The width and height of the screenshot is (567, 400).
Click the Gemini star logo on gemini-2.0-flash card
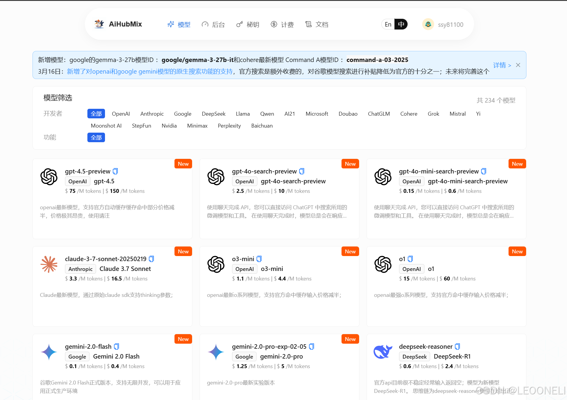coord(49,352)
